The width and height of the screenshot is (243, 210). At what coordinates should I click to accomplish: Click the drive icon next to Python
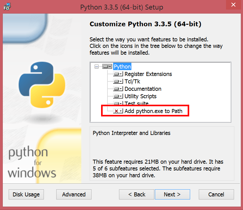tap(107, 67)
